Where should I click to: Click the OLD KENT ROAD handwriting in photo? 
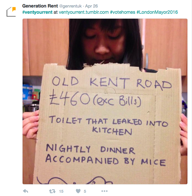click(112, 83)
